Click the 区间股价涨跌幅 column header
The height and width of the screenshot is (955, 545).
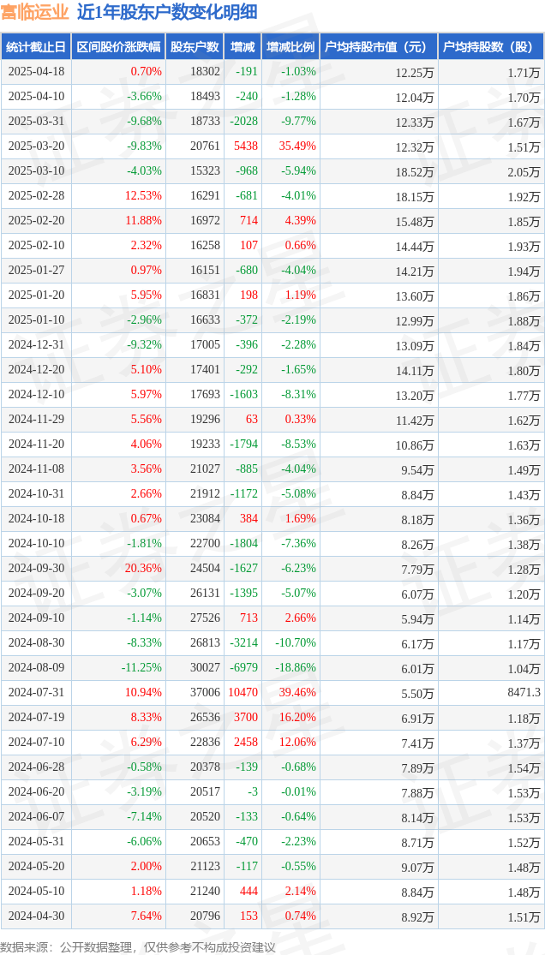pos(119,47)
